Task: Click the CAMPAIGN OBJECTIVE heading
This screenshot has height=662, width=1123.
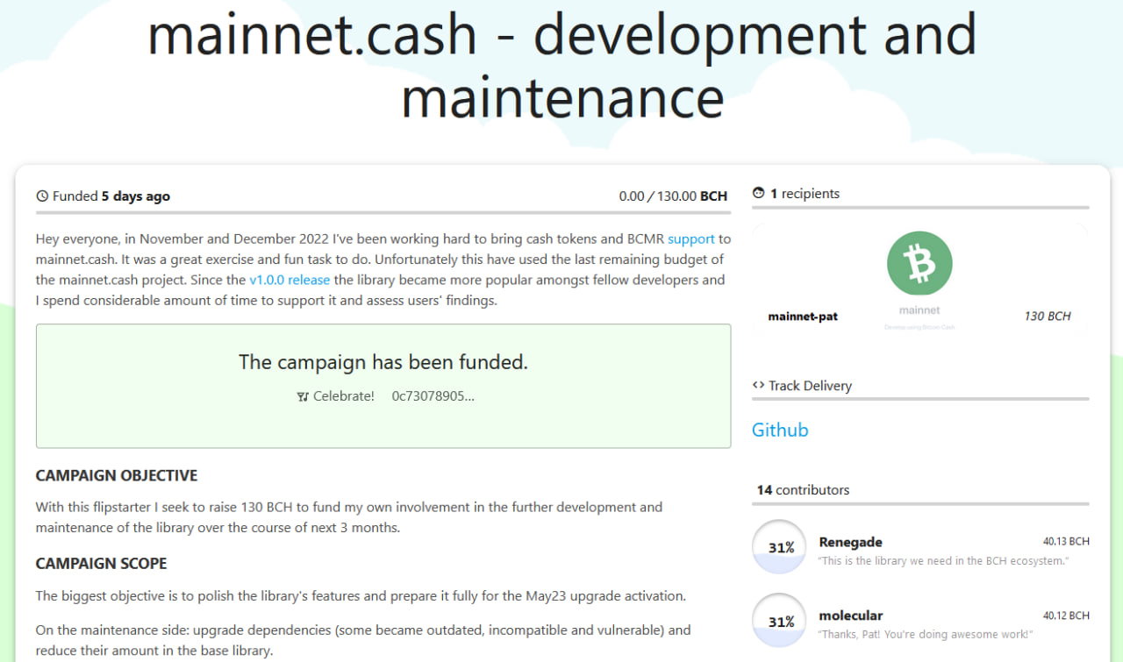Action: [117, 476]
